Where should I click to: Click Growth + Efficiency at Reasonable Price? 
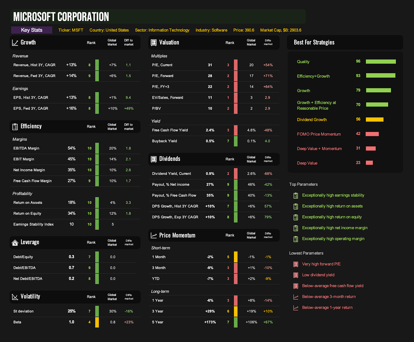coord(316,105)
